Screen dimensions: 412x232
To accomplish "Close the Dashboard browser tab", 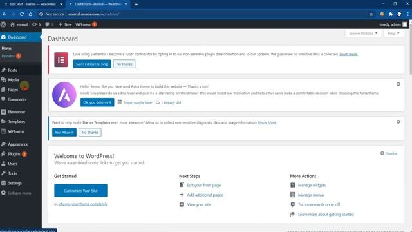I will 126,5.
